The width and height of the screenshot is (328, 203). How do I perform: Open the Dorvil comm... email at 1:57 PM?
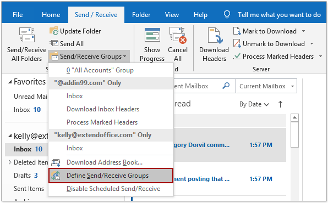[x=229, y=145]
